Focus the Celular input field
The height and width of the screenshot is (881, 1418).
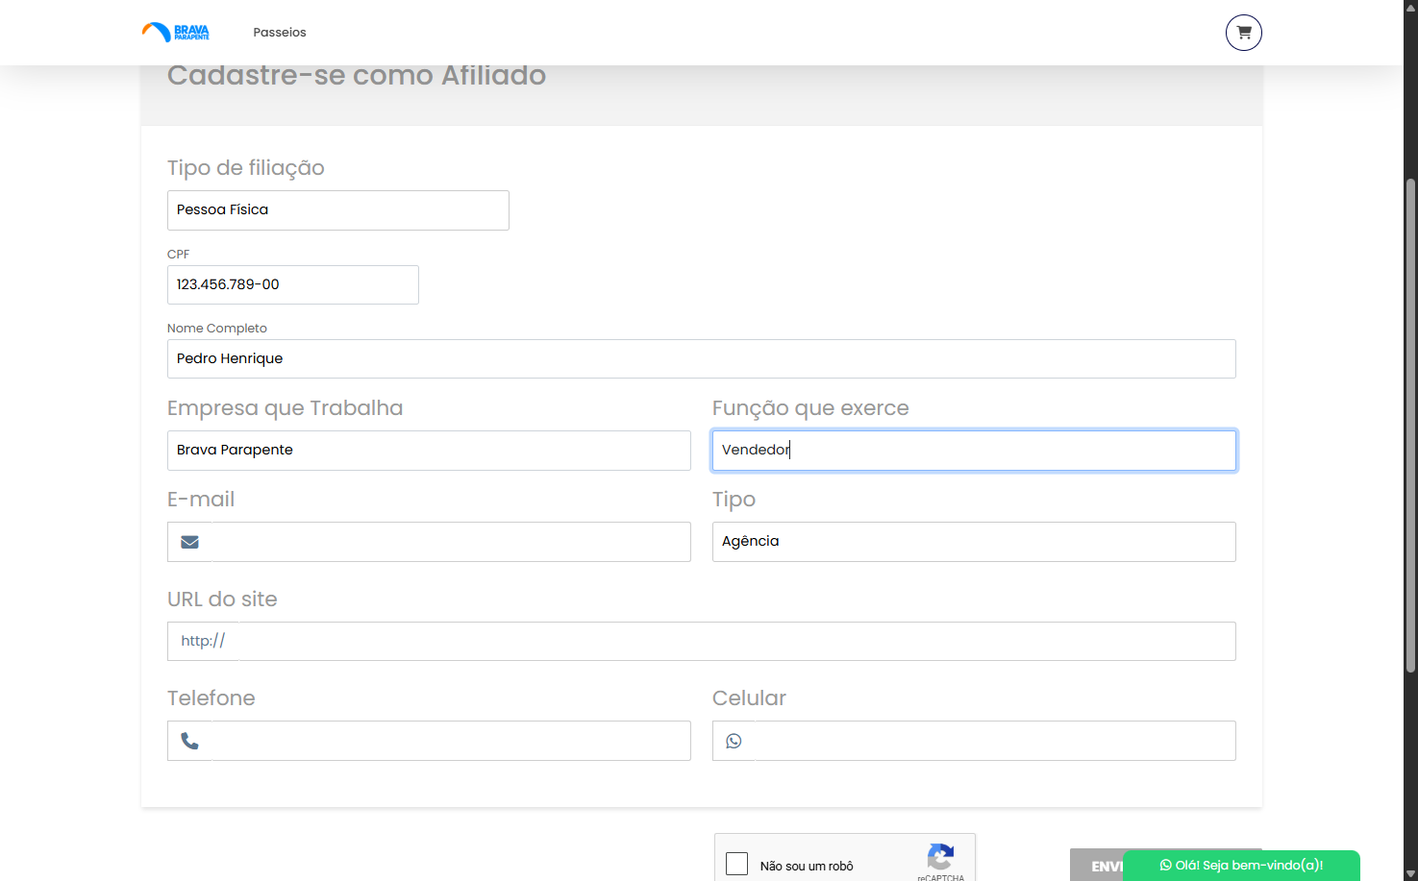995,741
